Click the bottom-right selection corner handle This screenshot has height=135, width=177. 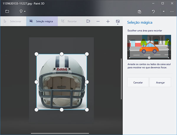pyautogui.click(x=87, y=110)
